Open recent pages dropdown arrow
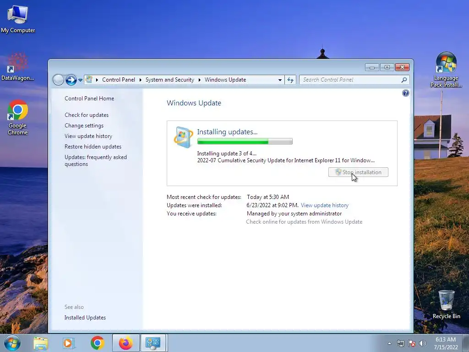The height and width of the screenshot is (352, 469). coord(80,80)
